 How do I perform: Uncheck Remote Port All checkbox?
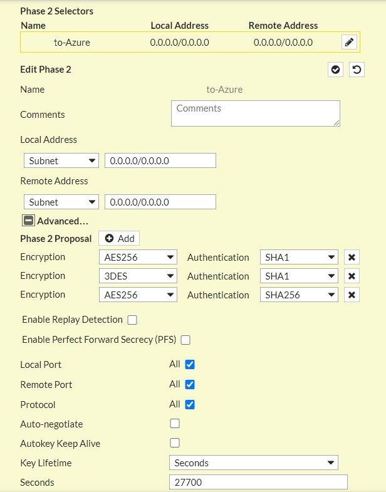tap(190, 384)
